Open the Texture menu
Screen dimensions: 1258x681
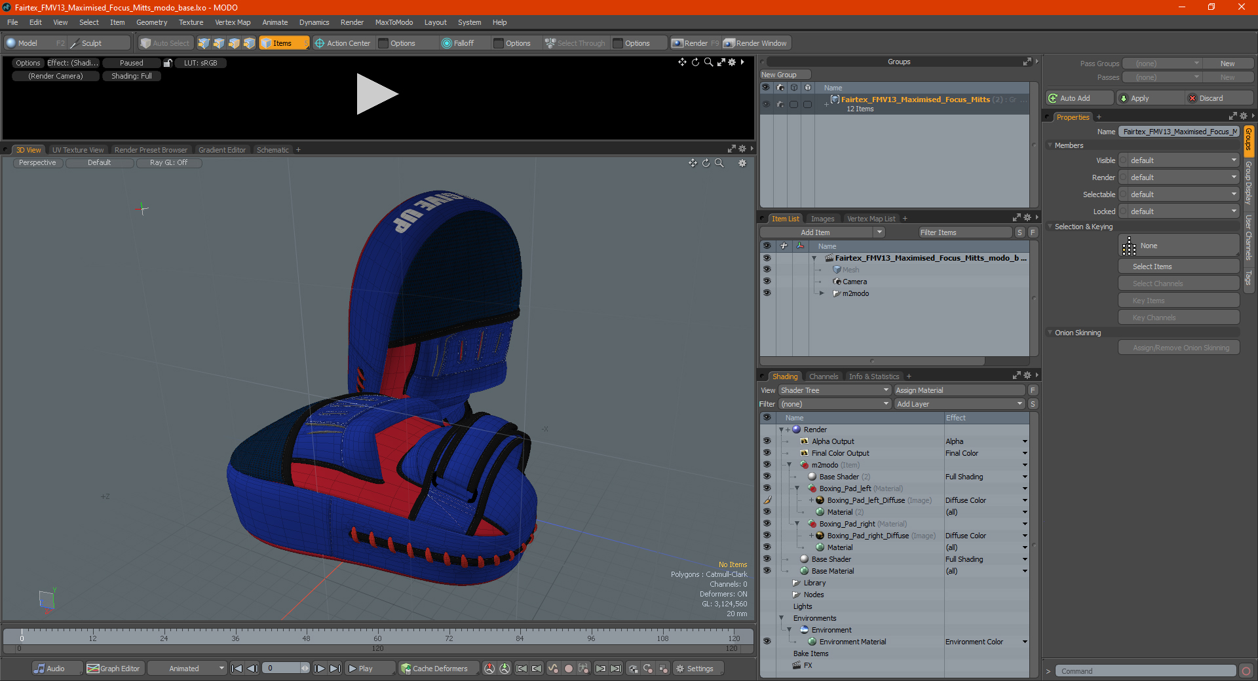click(x=191, y=22)
